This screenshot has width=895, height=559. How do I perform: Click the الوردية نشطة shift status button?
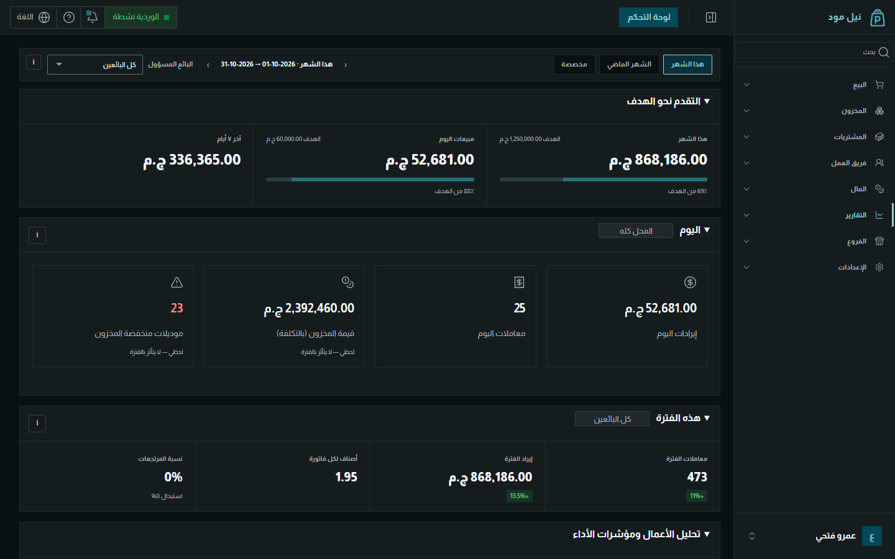(x=140, y=17)
